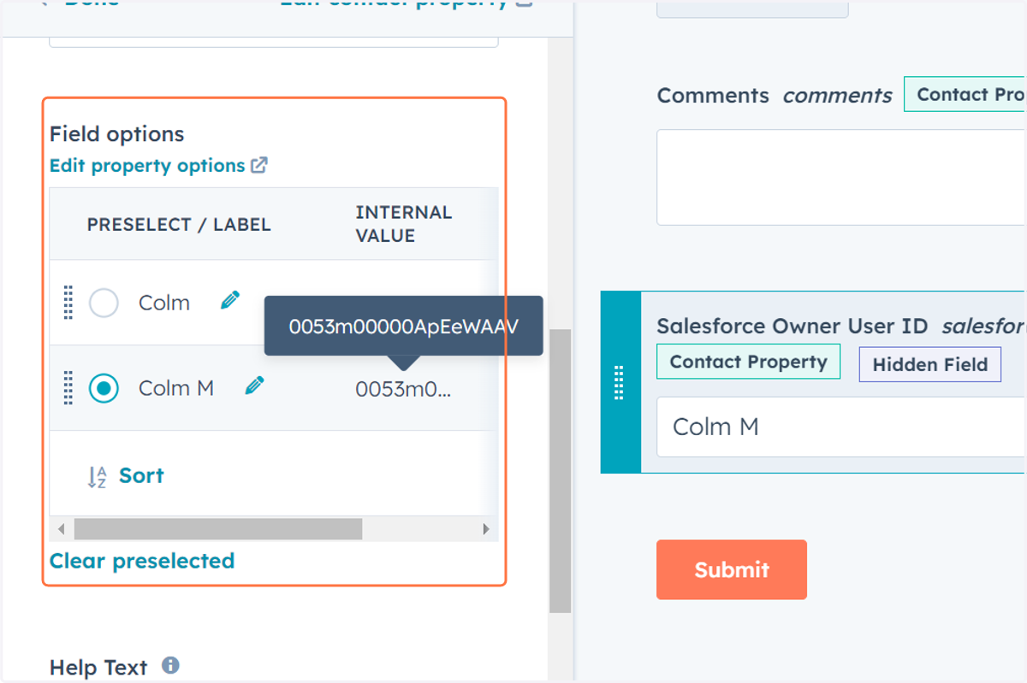Click the Salesforce Owner User ID label
This screenshot has width=1027, height=683.
tap(793, 326)
